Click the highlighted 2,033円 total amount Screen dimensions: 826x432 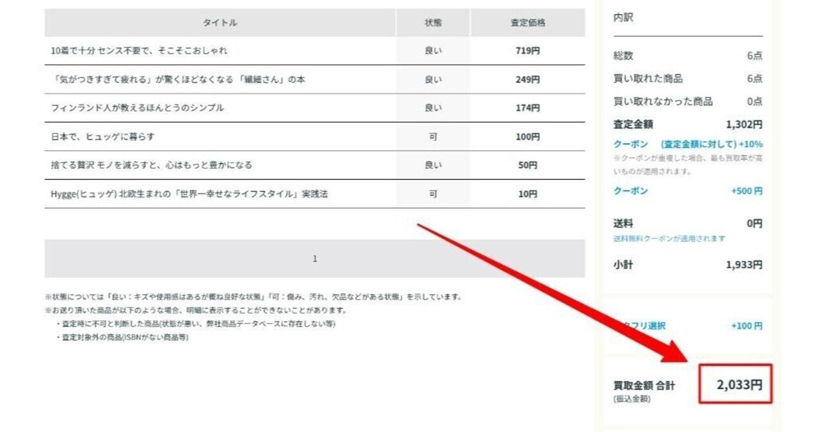click(x=738, y=383)
